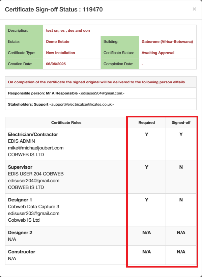Select the Electrician/Contractor Signed-off Y value
Screen dimensions: 202x277
coord(181,134)
